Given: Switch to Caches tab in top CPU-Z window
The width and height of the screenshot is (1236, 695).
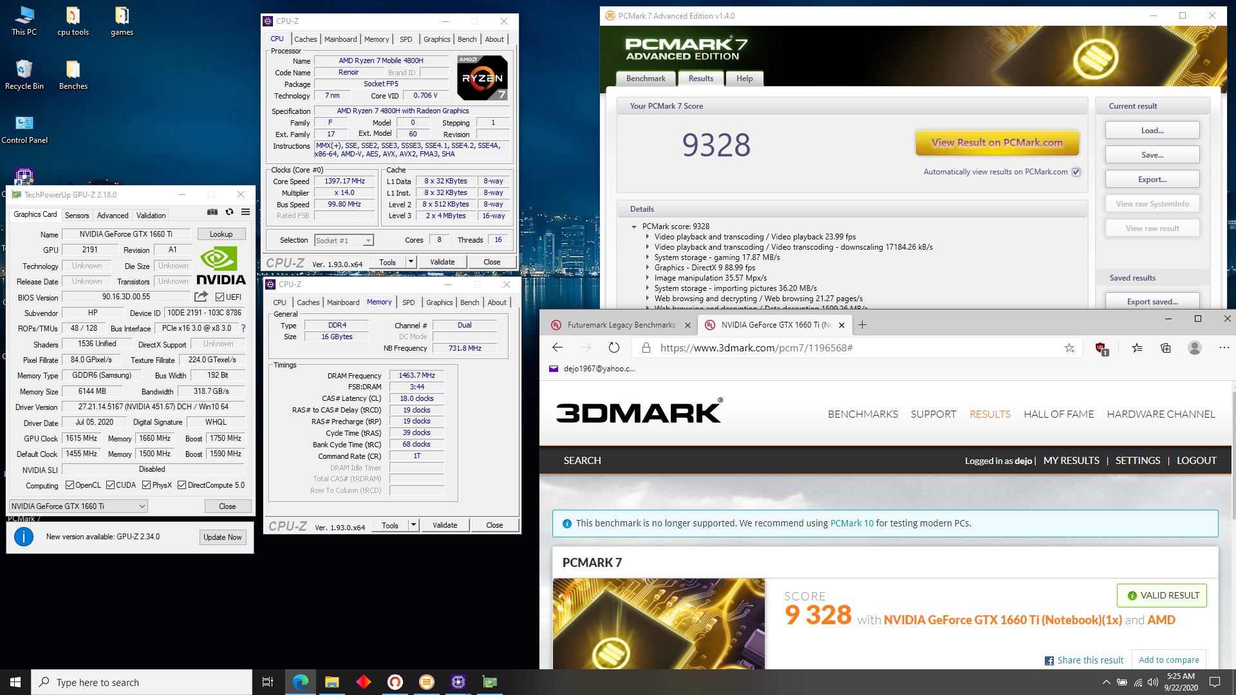Looking at the screenshot, I should pyautogui.click(x=306, y=39).
